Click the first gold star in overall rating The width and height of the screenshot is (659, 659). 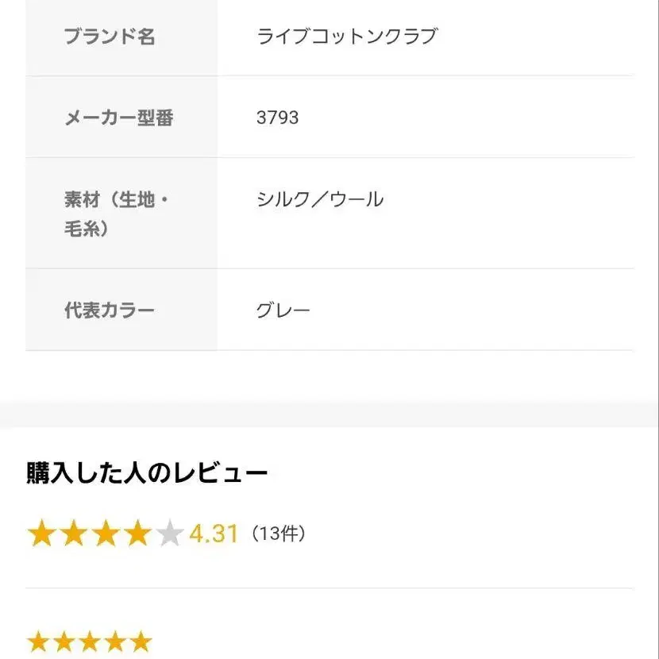[40, 534]
